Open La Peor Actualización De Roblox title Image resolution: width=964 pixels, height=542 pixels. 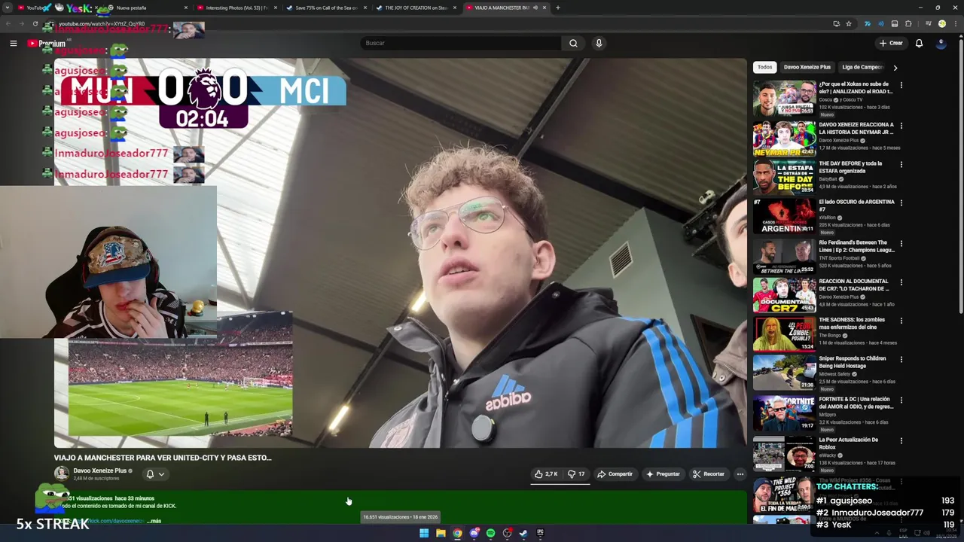pos(849,443)
